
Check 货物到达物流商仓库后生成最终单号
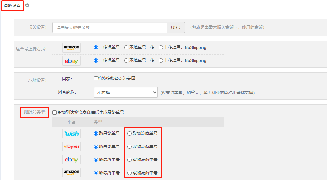54,112
